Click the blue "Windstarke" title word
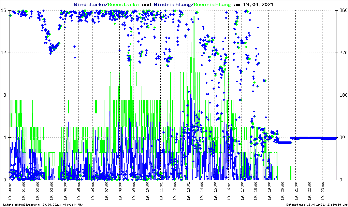348x207 pixels. tap(90, 5)
